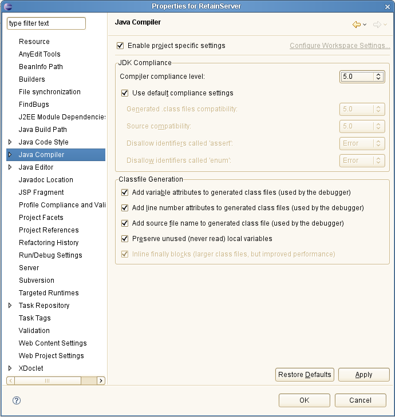Viewport: 395px width, 417px height.
Task: Uncheck Use default compliance settings
Action: point(125,93)
